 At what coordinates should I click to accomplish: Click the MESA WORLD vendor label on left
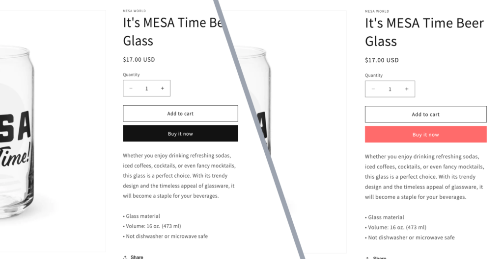pos(134,11)
